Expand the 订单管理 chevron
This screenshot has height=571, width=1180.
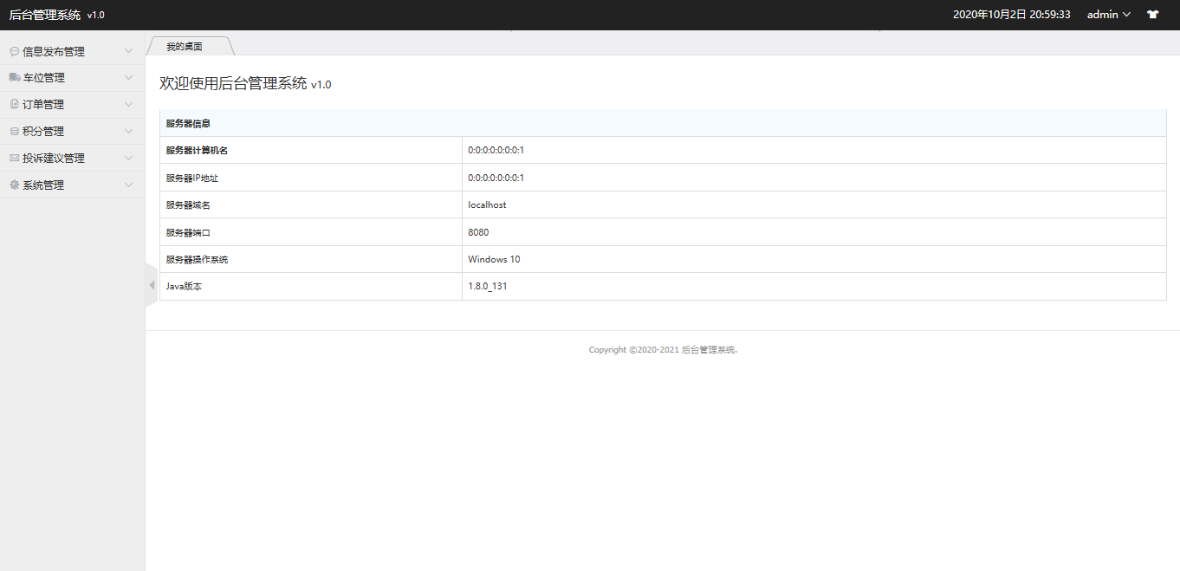[x=129, y=105]
